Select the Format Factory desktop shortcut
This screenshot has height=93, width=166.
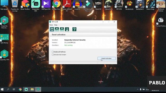pyautogui.click(x=161, y=22)
